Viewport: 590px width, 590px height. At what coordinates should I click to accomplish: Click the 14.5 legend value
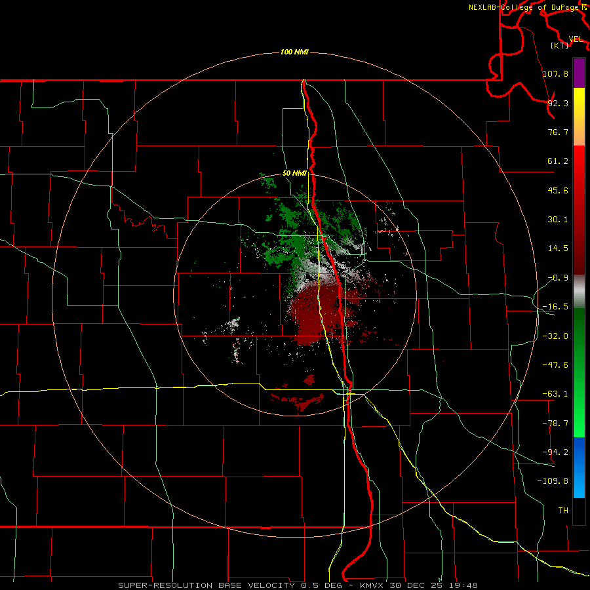pos(558,248)
